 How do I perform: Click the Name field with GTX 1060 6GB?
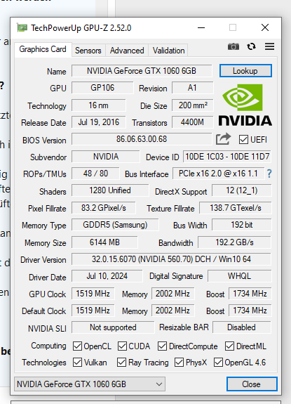pyautogui.click(x=142, y=71)
